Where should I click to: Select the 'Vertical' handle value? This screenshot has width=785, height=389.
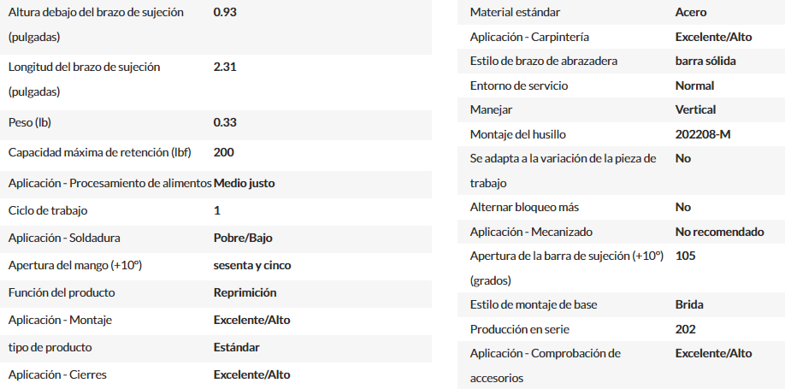tap(695, 109)
